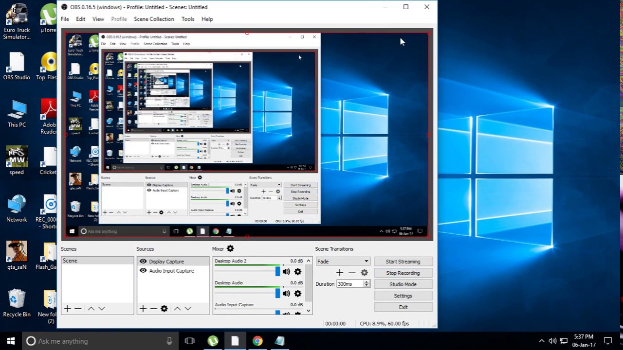
Task: Open the Help menu
Action: pyautogui.click(x=207, y=19)
